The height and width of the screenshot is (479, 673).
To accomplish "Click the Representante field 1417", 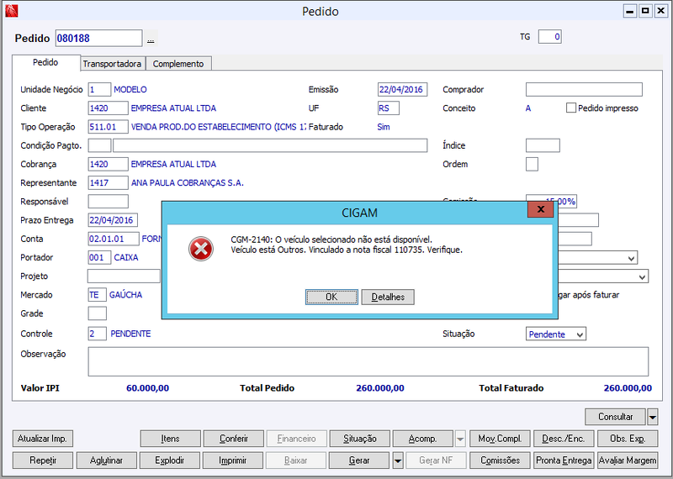I will [109, 182].
